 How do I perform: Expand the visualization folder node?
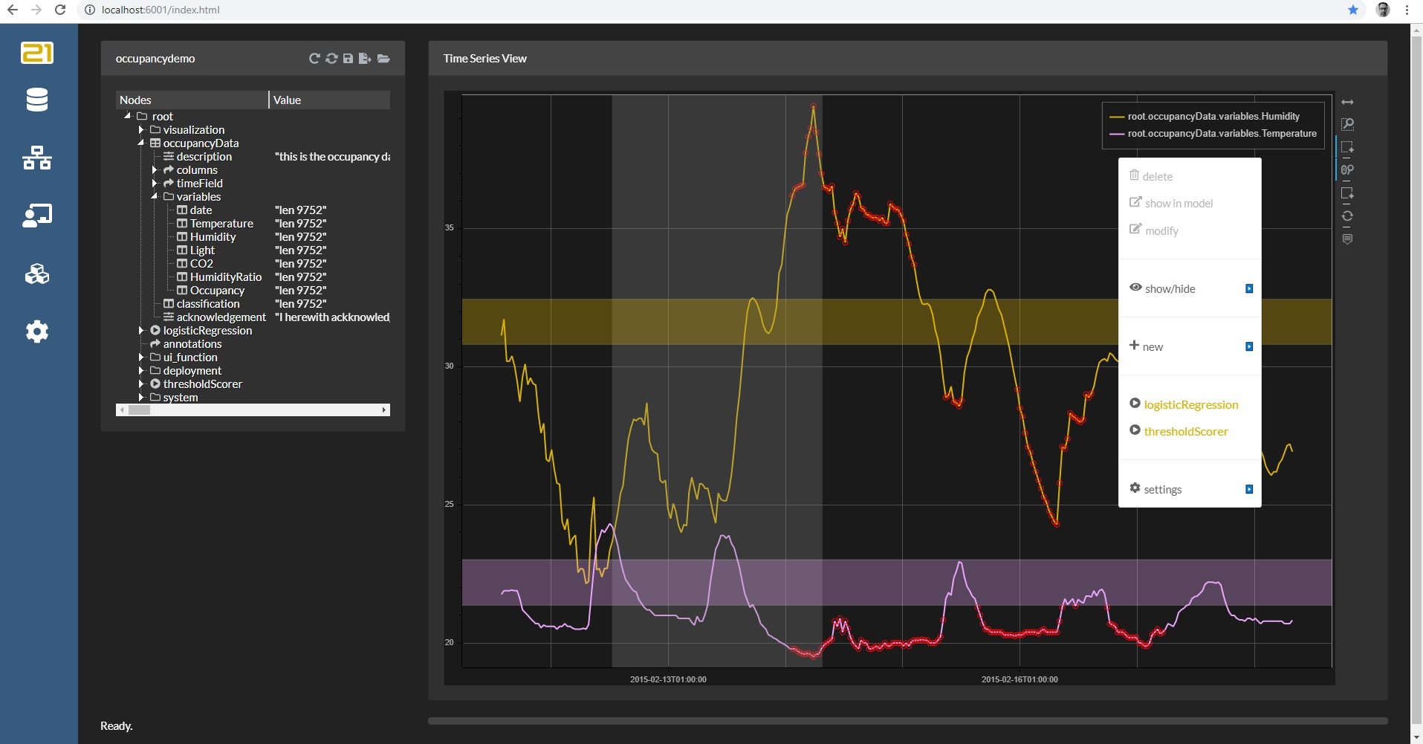point(141,130)
